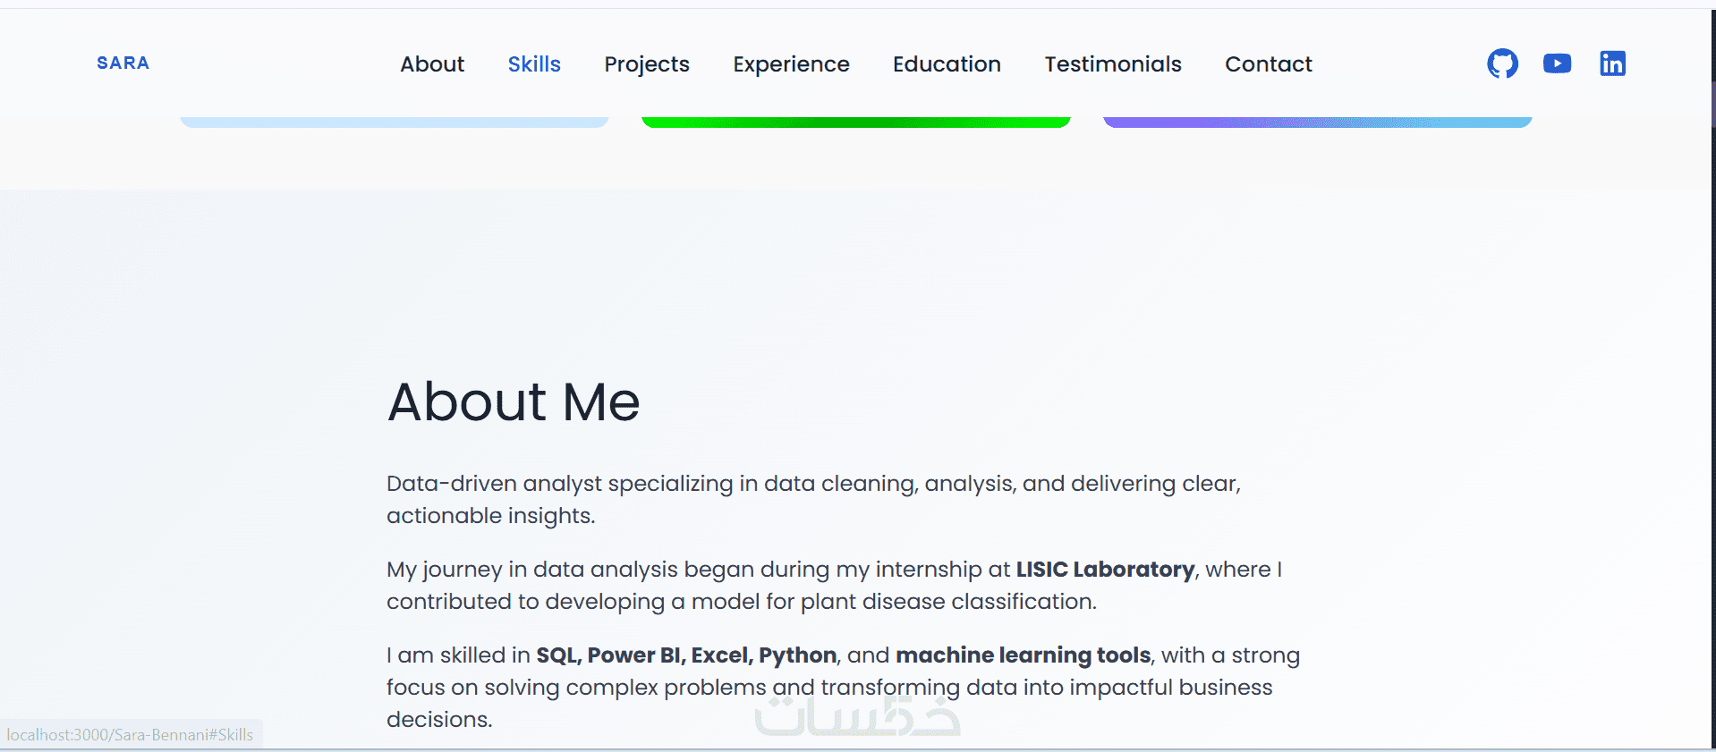Open the GitHub profile icon
The image size is (1716, 752).
[1502, 63]
